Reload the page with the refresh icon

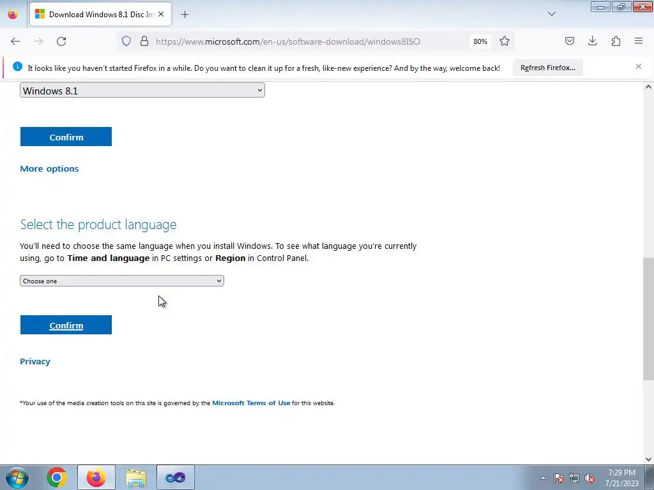pos(61,41)
